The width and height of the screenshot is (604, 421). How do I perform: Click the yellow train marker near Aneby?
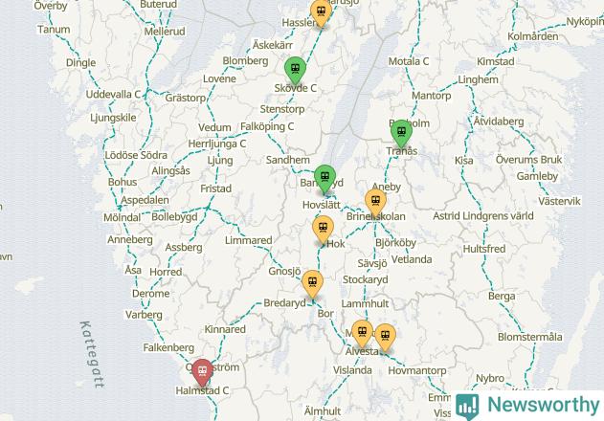pyautogui.click(x=375, y=202)
